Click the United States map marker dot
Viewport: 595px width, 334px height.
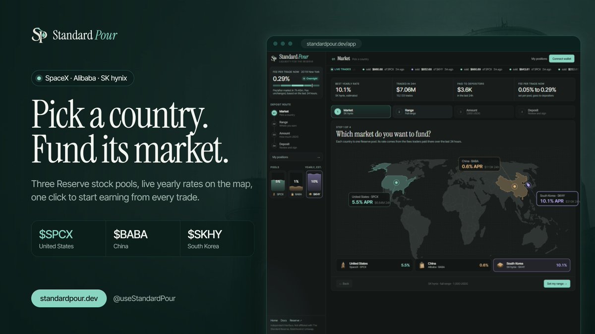coord(396,183)
